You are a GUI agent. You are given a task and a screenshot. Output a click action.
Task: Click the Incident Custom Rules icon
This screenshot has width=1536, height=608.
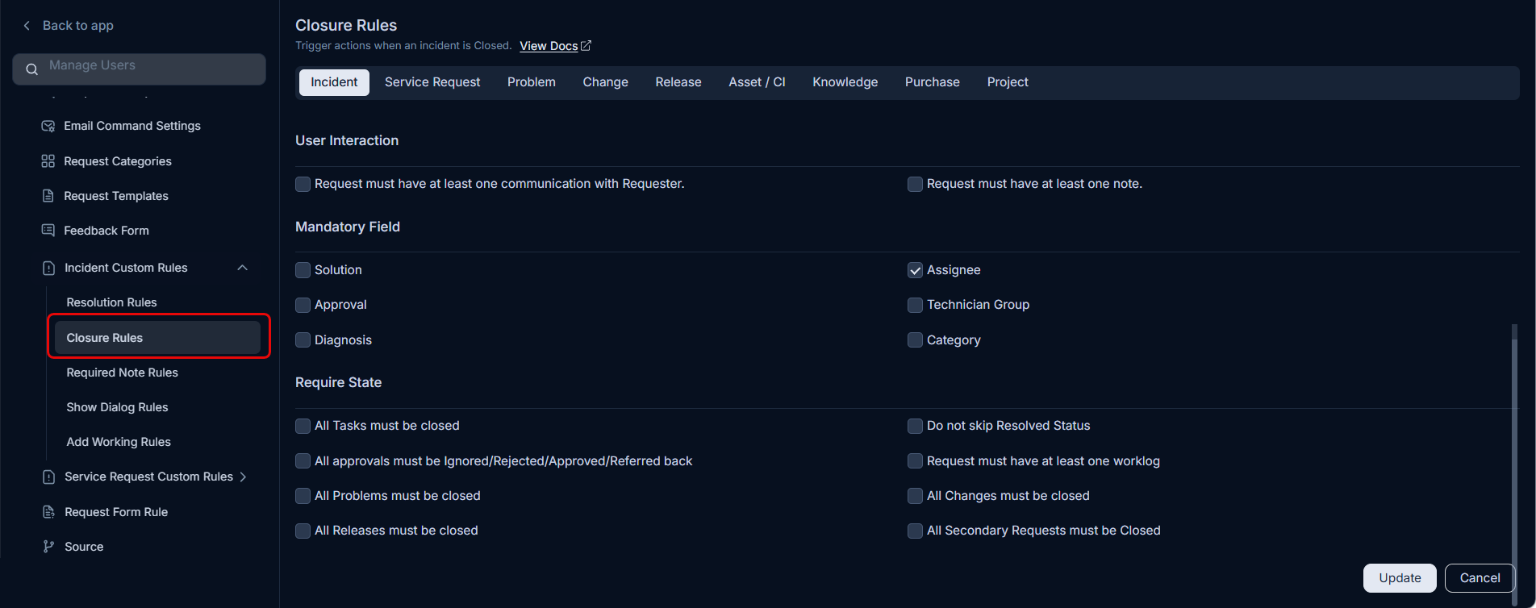tap(48, 268)
